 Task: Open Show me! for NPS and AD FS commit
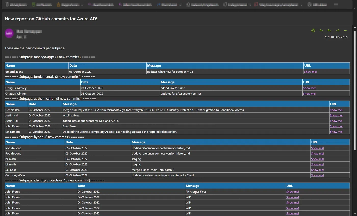tap(336, 121)
